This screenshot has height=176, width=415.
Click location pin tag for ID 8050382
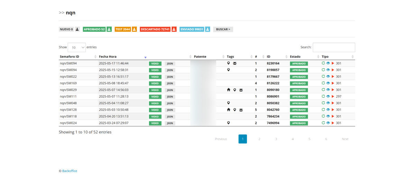(228, 103)
